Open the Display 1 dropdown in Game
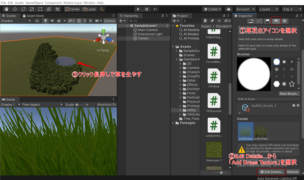This screenshot has width=304, height=180. tap(10, 104)
